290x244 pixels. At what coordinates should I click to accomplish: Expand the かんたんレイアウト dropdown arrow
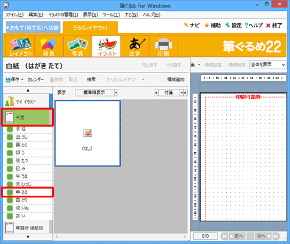143,80
